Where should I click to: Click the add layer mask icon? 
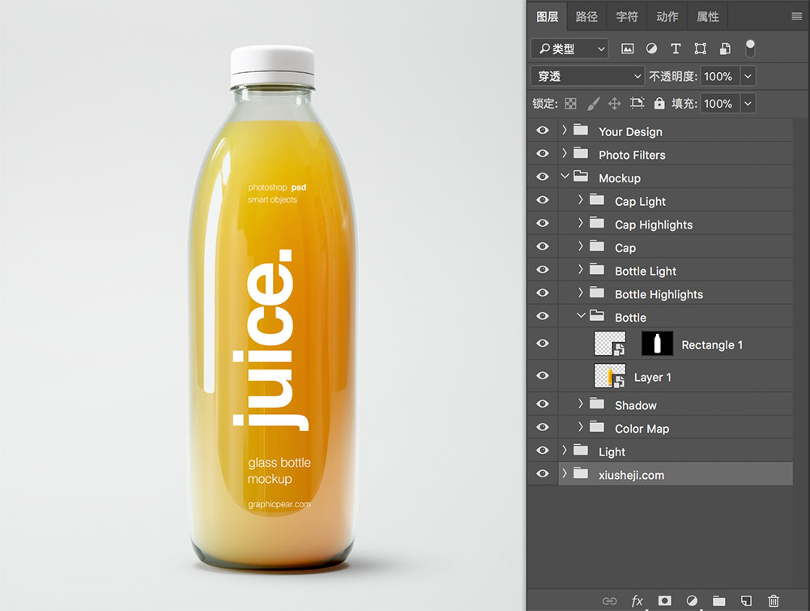point(664,600)
